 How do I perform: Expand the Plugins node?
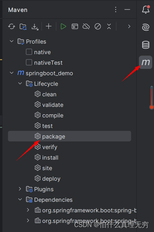click(x=20, y=189)
